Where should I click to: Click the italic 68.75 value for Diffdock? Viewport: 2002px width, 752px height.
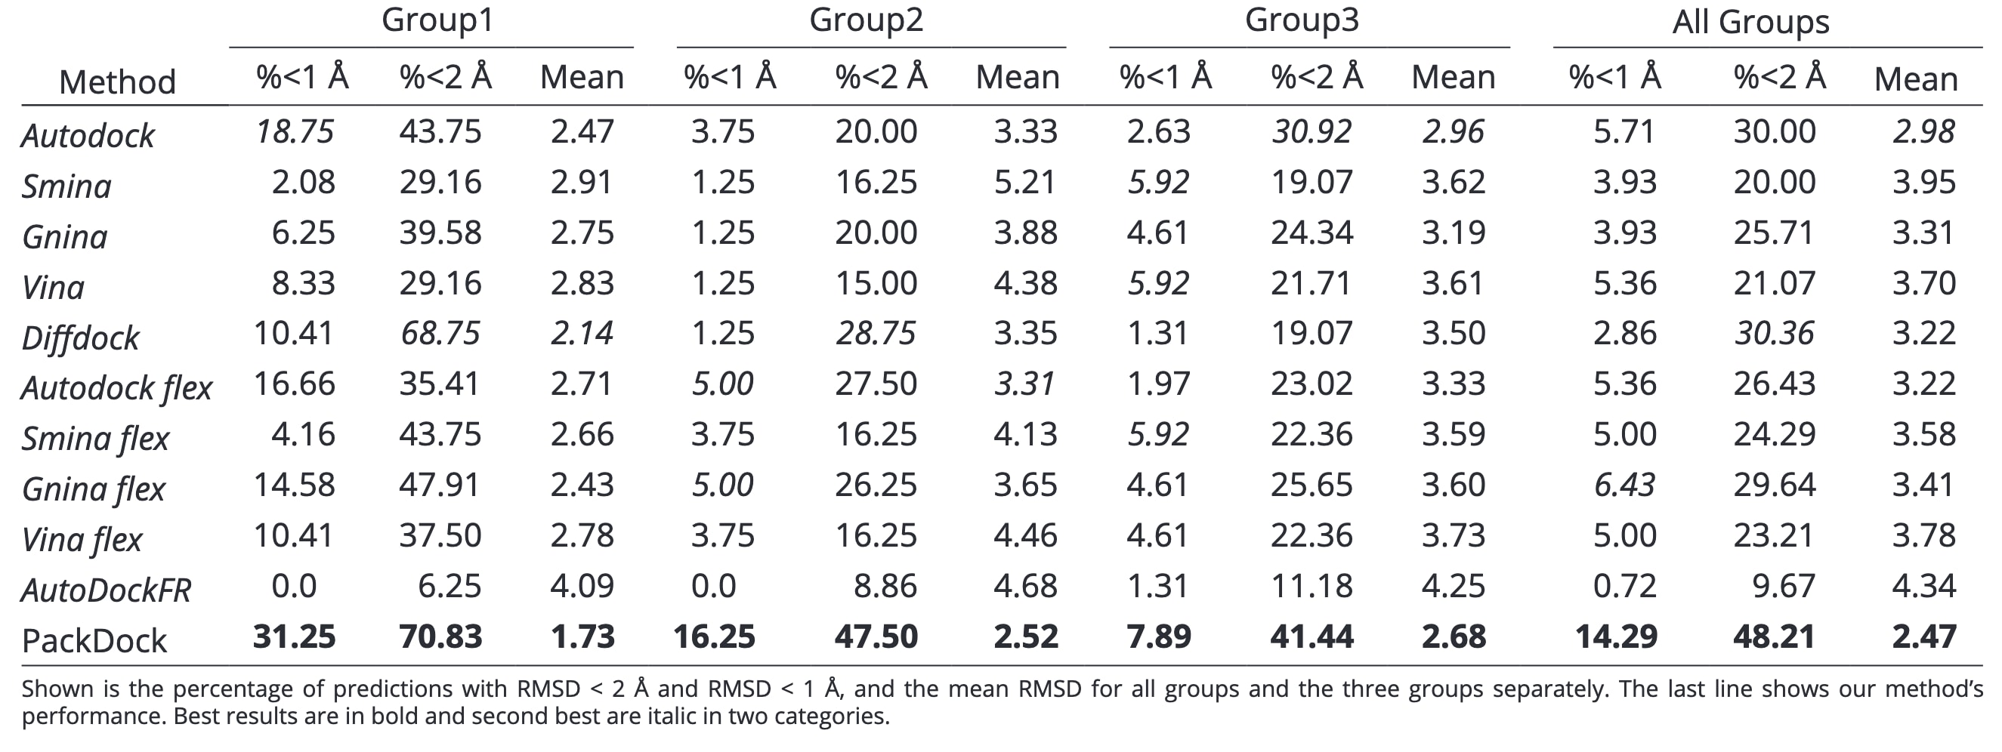440,333
